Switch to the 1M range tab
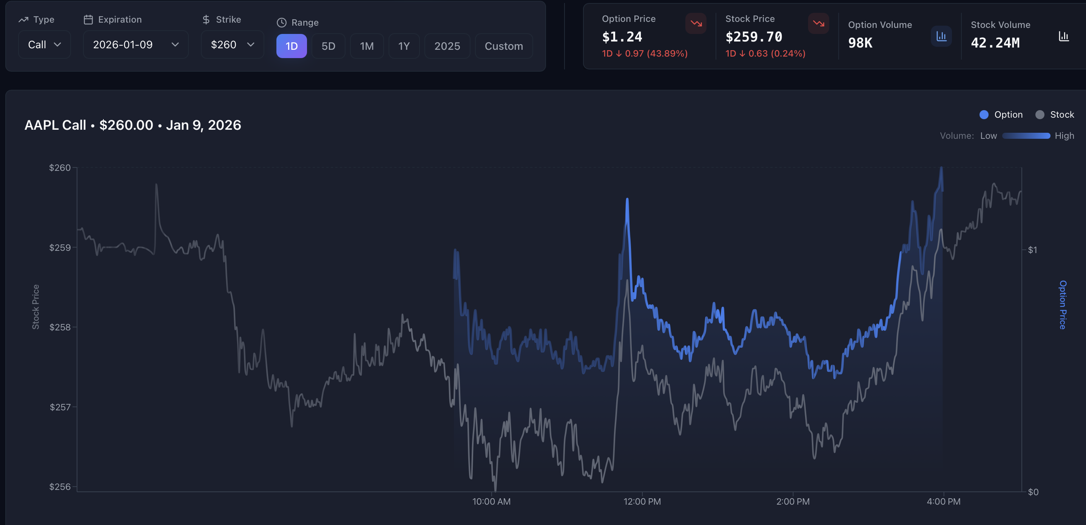This screenshot has width=1086, height=525. pyautogui.click(x=367, y=46)
